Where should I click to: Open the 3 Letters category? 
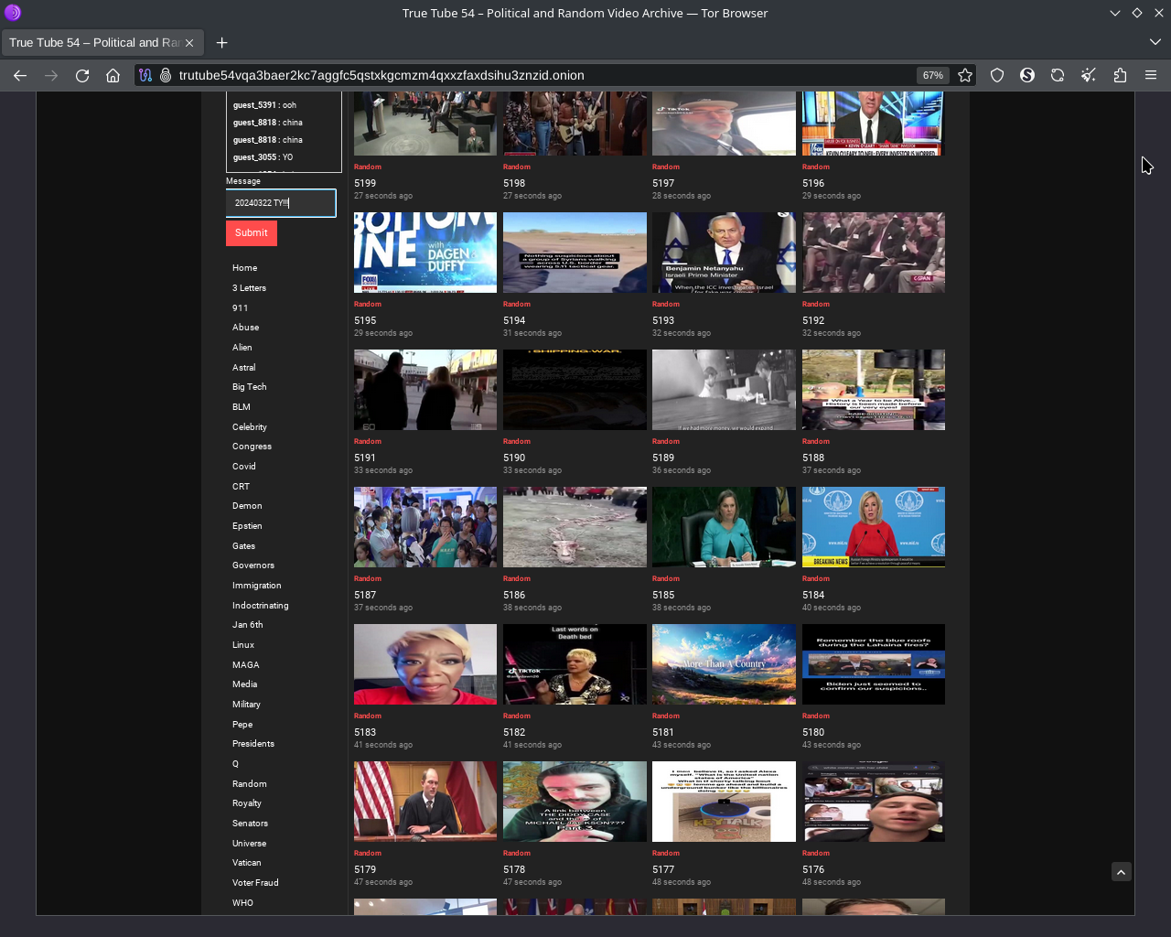click(250, 288)
